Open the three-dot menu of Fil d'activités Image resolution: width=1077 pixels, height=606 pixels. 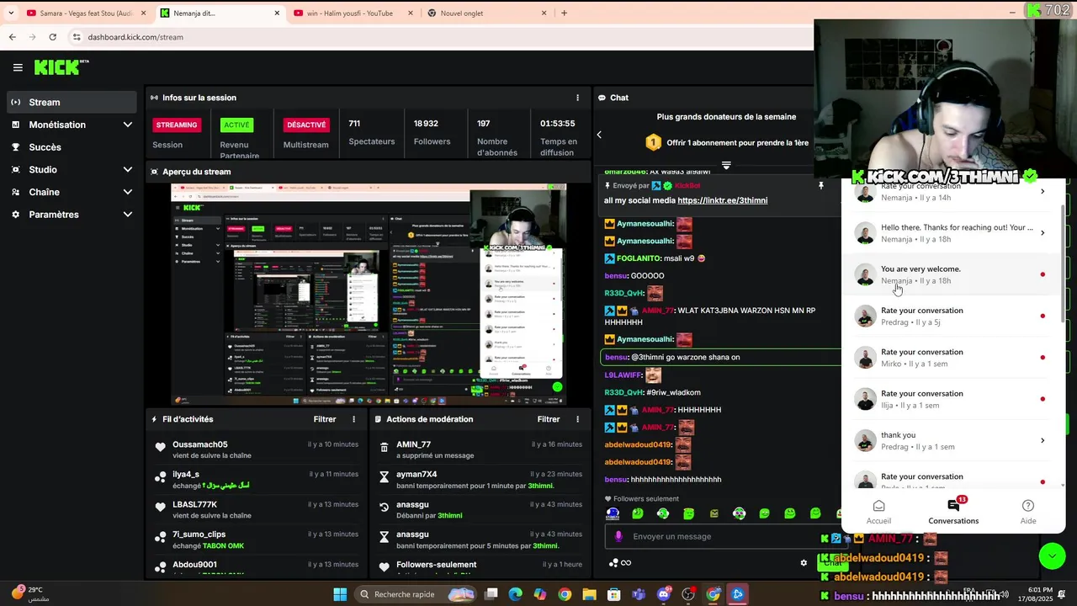(x=353, y=419)
